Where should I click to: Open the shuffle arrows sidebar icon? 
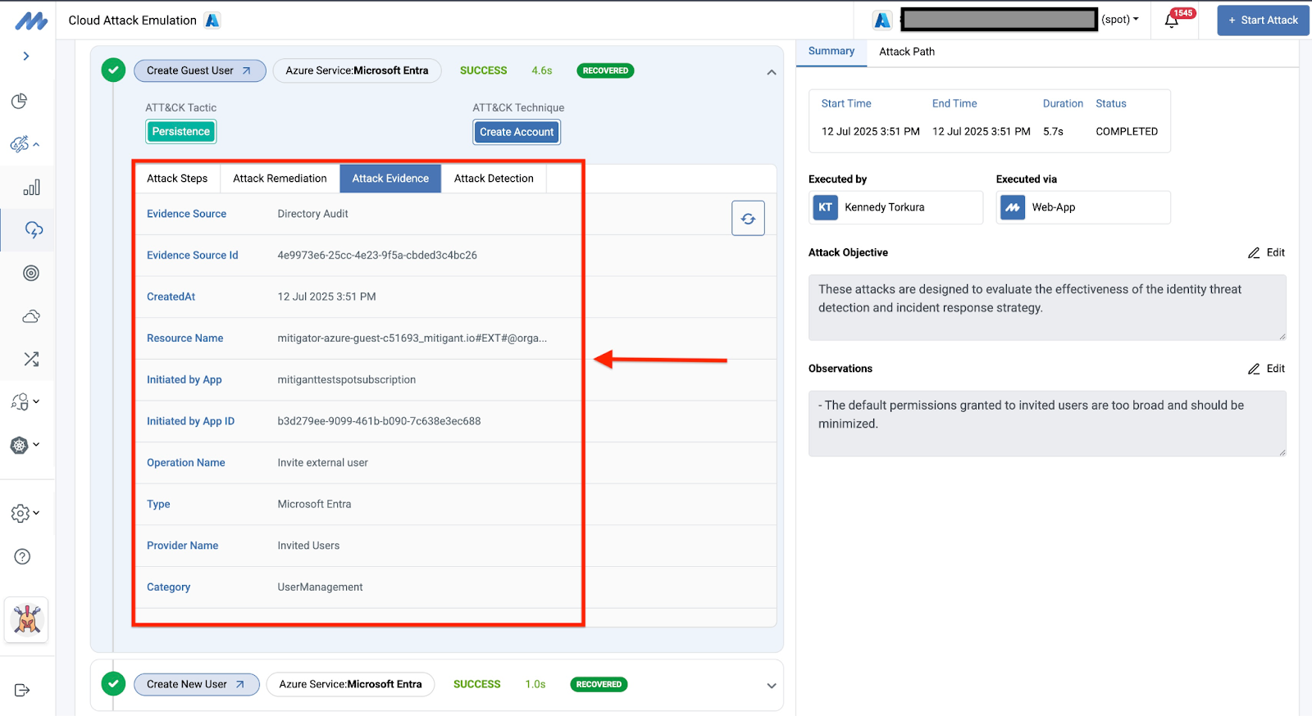[31, 359]
